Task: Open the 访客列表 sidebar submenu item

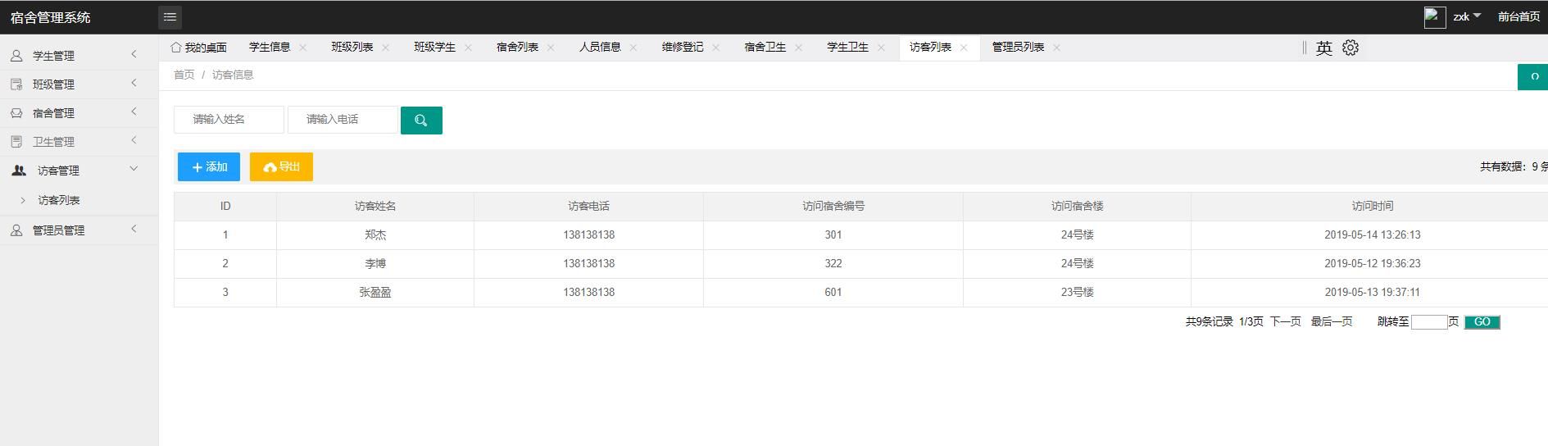Action: tap(59, 200)
